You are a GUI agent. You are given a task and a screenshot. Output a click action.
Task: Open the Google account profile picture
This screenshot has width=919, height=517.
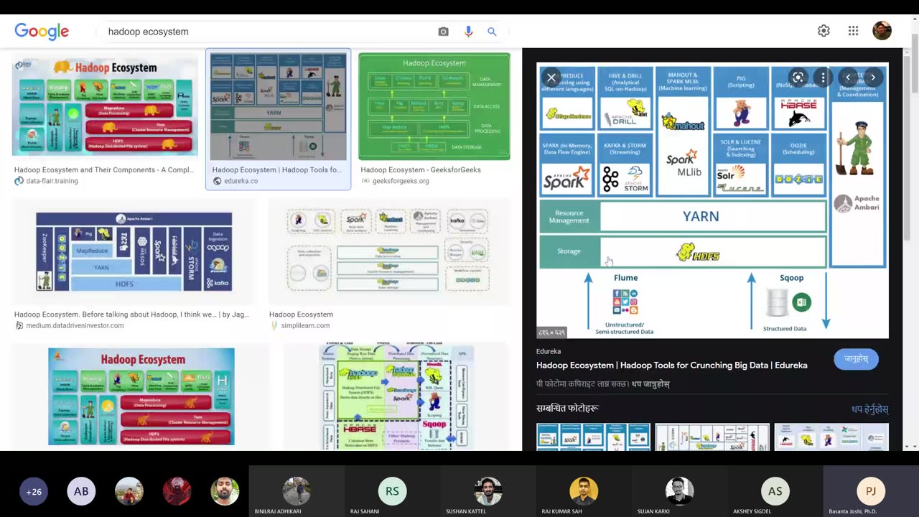pyautogui.click(x=882, y=31)
